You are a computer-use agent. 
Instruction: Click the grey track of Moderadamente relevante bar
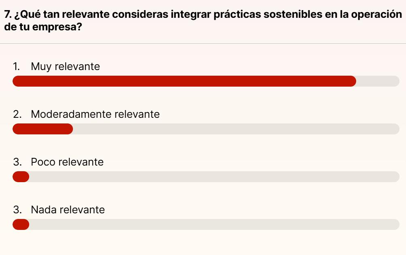[x=236, y=129]
